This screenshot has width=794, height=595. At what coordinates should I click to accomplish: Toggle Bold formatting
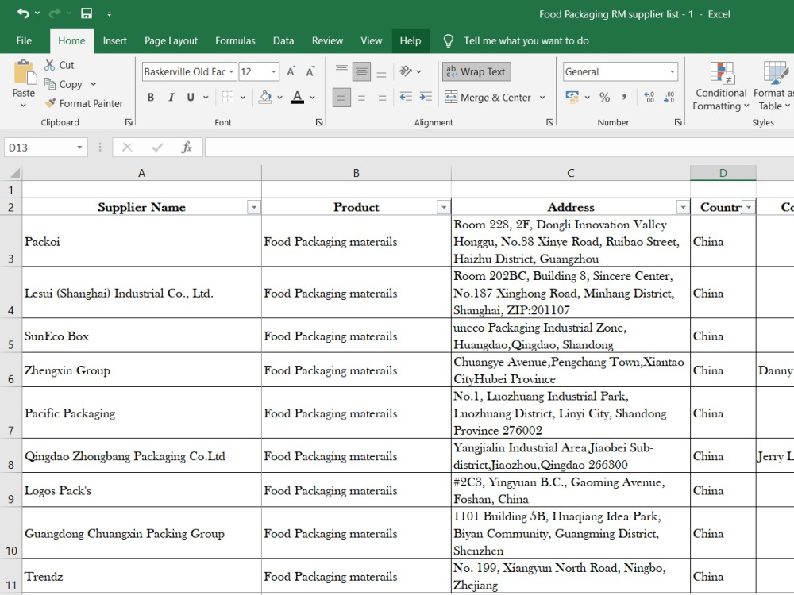(x=151, y=97)
